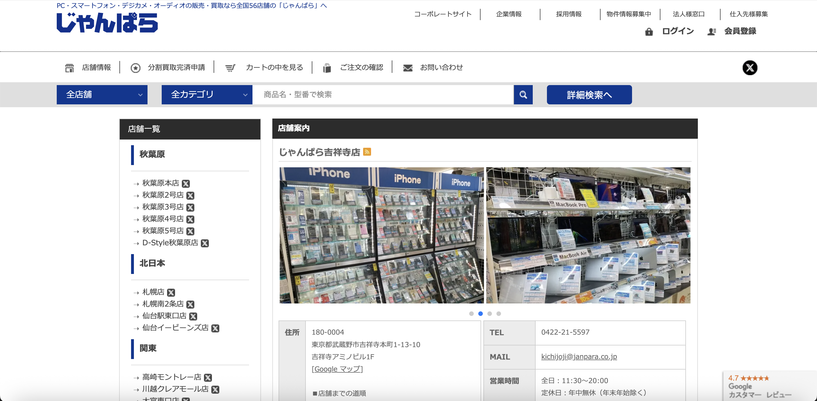Open the 全カテゴリ category dropdown
817x401 pixels.
pyautogui.click(x=207, y=94)
